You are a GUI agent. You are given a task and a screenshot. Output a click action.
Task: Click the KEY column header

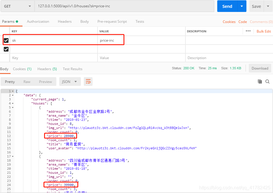coord(14,31)
